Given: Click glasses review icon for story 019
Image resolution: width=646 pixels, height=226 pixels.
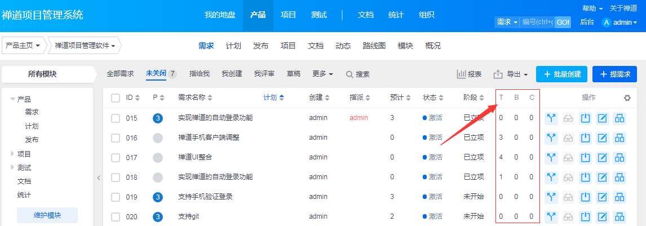Looking at the screenshot, I should point(568,197).
